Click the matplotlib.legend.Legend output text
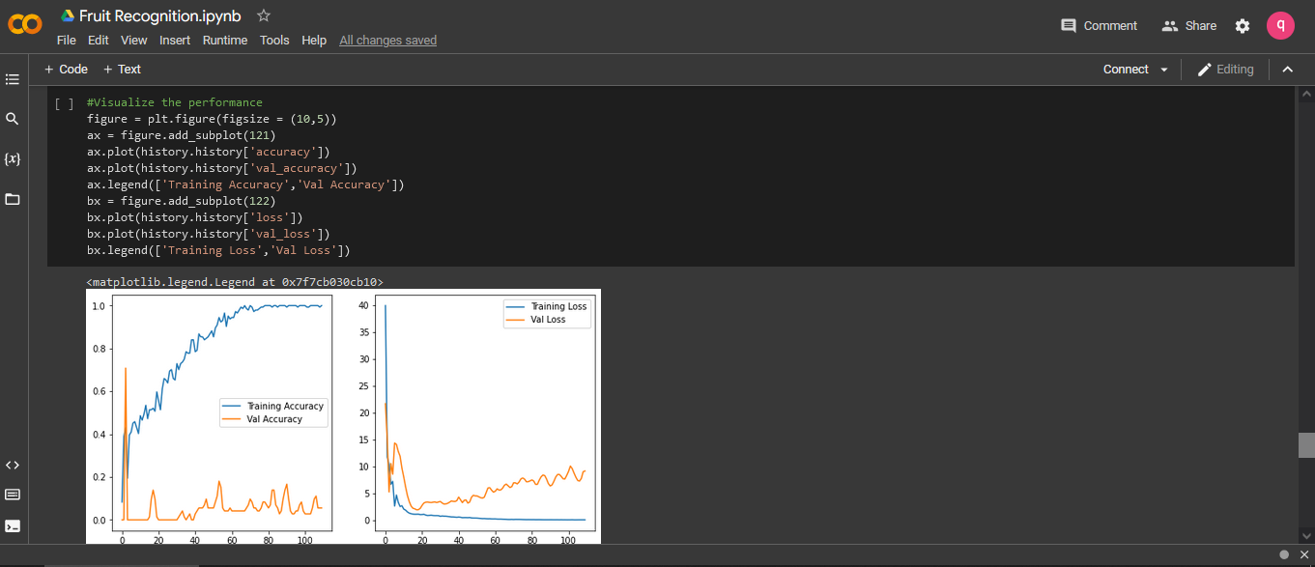The image size is (1315, 567). [x=235, y=282]
